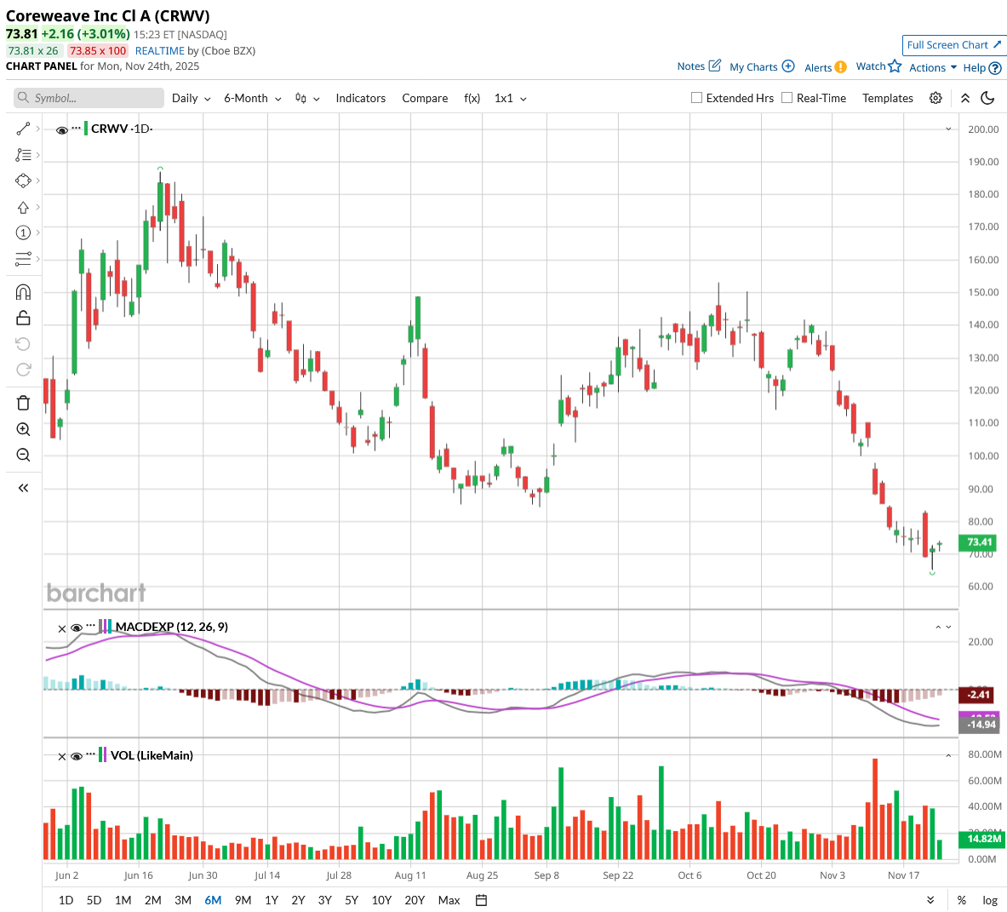
Task: Open CRWV series more options dots
Action: [x=77, y=129]
